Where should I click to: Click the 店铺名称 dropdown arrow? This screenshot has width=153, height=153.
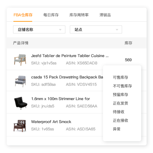[60, 30]
